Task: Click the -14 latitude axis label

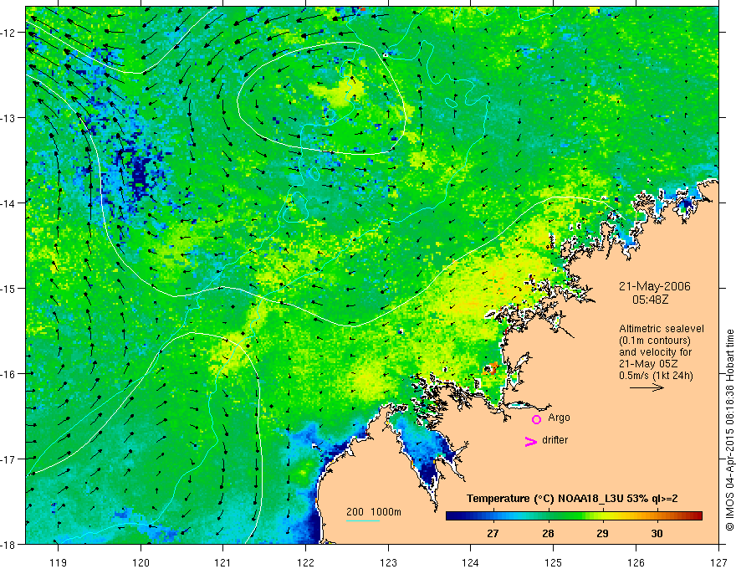Action: coord(9,202)
